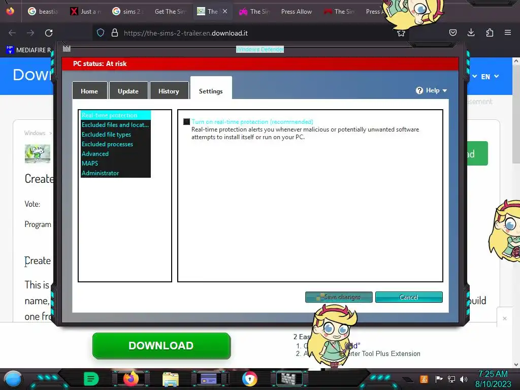This screenshot has width=520, height=390.
Task: Open the EN language dropdown on webpage
Action: pos(490,77)
